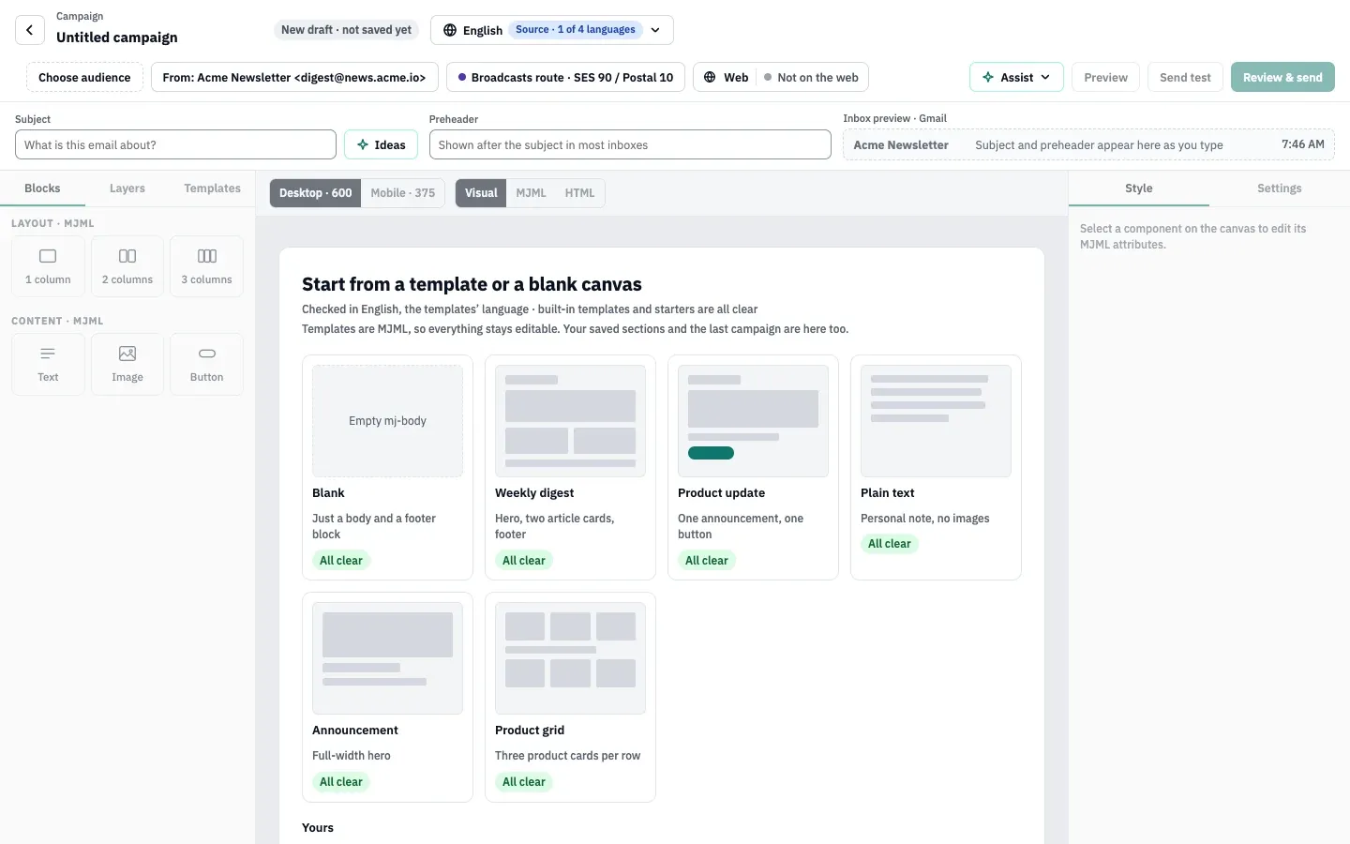Image resolution: width=1350 pixels, height=844 pixels.
Task: Add a 2 columns layout block
Action: click(127, 266)
